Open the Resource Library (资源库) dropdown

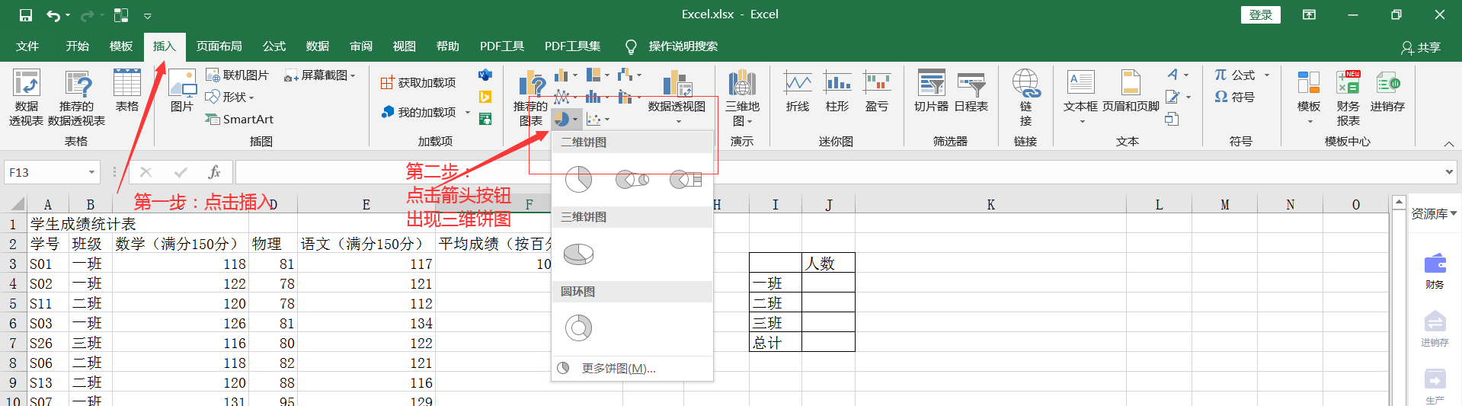click(x=1434, y=213)
